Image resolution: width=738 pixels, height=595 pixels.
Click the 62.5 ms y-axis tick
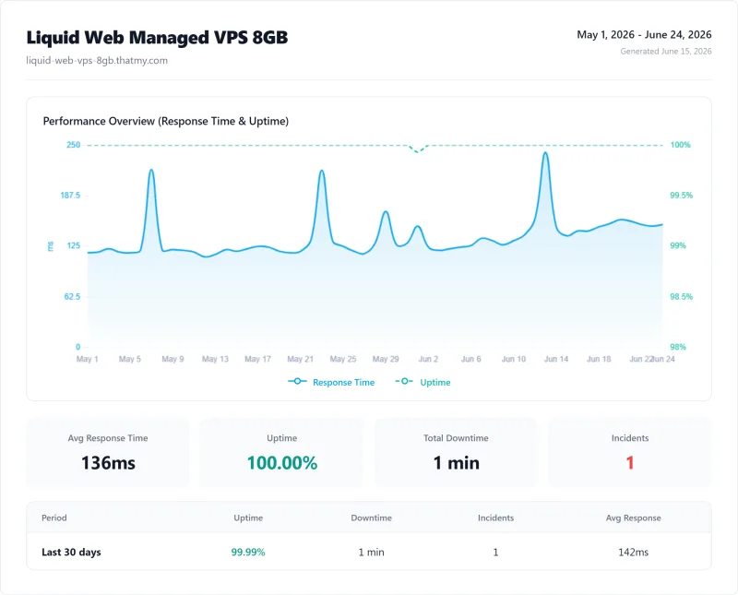click(72, 296)
